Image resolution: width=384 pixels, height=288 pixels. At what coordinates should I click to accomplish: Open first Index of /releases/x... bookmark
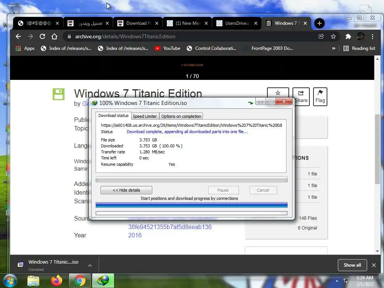pos(66,48)
